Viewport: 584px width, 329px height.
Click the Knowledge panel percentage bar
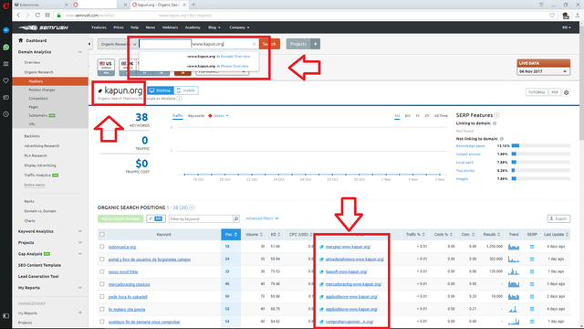(541, 146)
